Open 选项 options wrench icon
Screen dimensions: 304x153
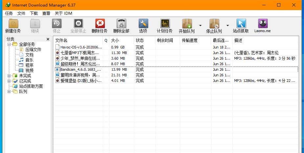143,24
